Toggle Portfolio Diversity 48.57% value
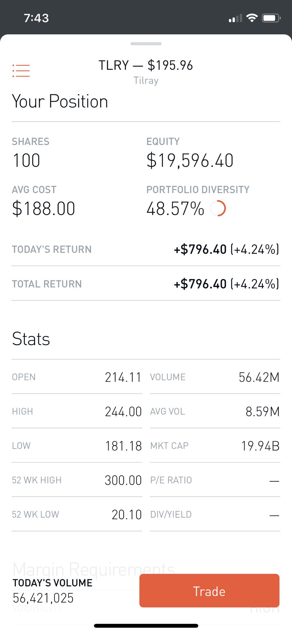Screen dimensions: 292x634 175,209
